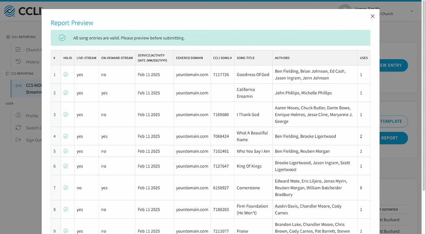This screenshot has height=234, width=426.
Task: Click the New Entry button behind dialog
Action: [394, 65]
